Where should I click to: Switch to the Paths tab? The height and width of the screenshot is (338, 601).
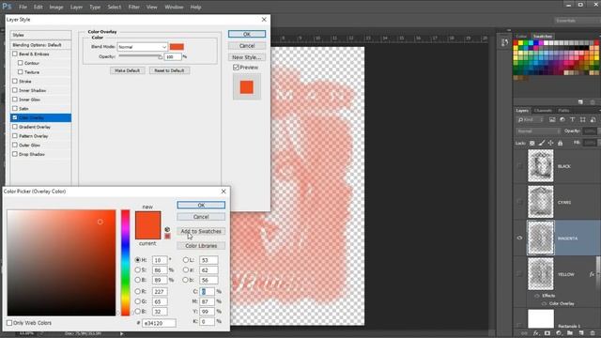563,111
